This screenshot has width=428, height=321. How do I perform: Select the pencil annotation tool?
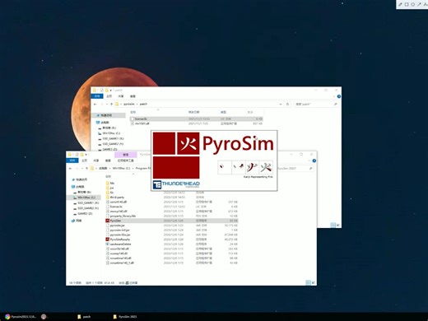click(400, 4)
